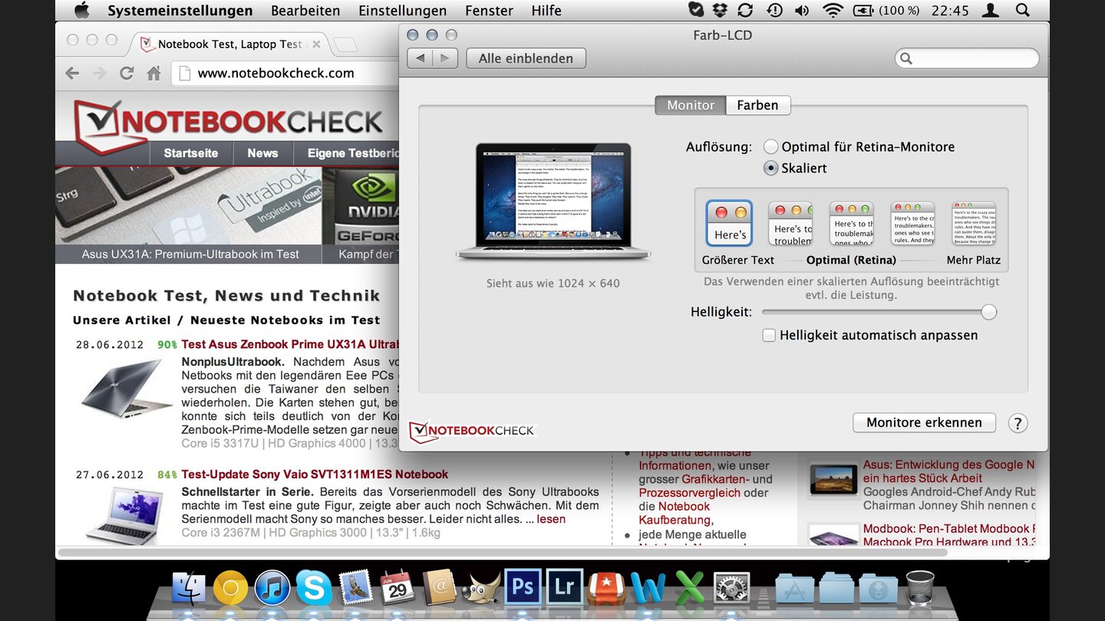Go back in System Preferences toolbar

420,58
